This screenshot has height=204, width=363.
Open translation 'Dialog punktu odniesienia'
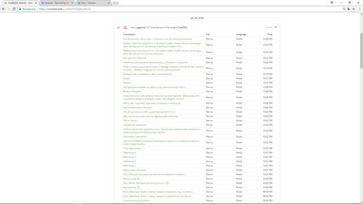click(x=147, y=74)
